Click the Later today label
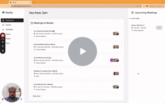This screenshot has width=165, height=103. click(135, 18)
